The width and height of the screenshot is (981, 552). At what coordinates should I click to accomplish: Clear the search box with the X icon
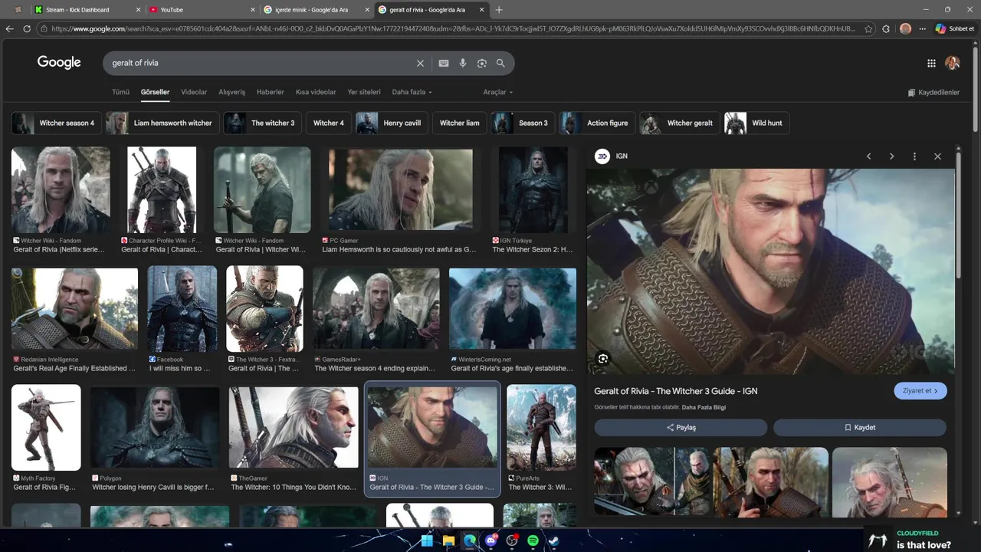[420, 64]
